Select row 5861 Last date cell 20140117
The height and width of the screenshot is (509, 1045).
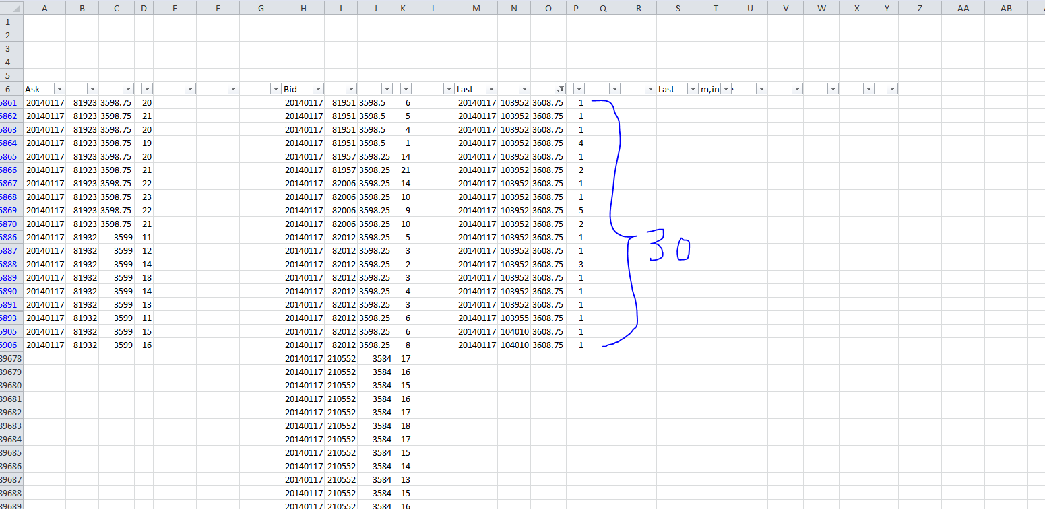pyautogui.click(x=476, y=102)
